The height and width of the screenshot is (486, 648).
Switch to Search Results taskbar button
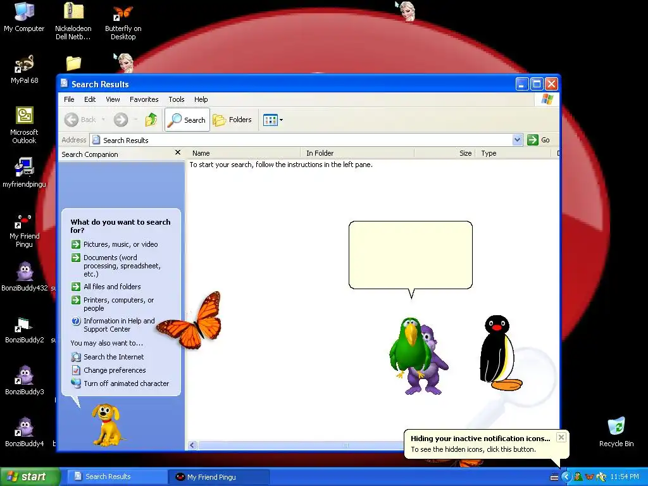[116, 477]
